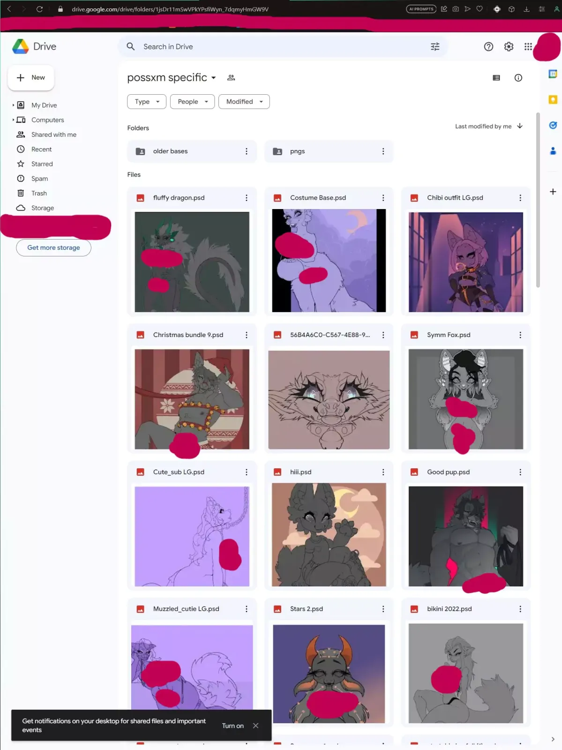Open more actions for Chibi outfit LG.psd
The width and height of the screenshot is (562, 750).
point(520,198)
